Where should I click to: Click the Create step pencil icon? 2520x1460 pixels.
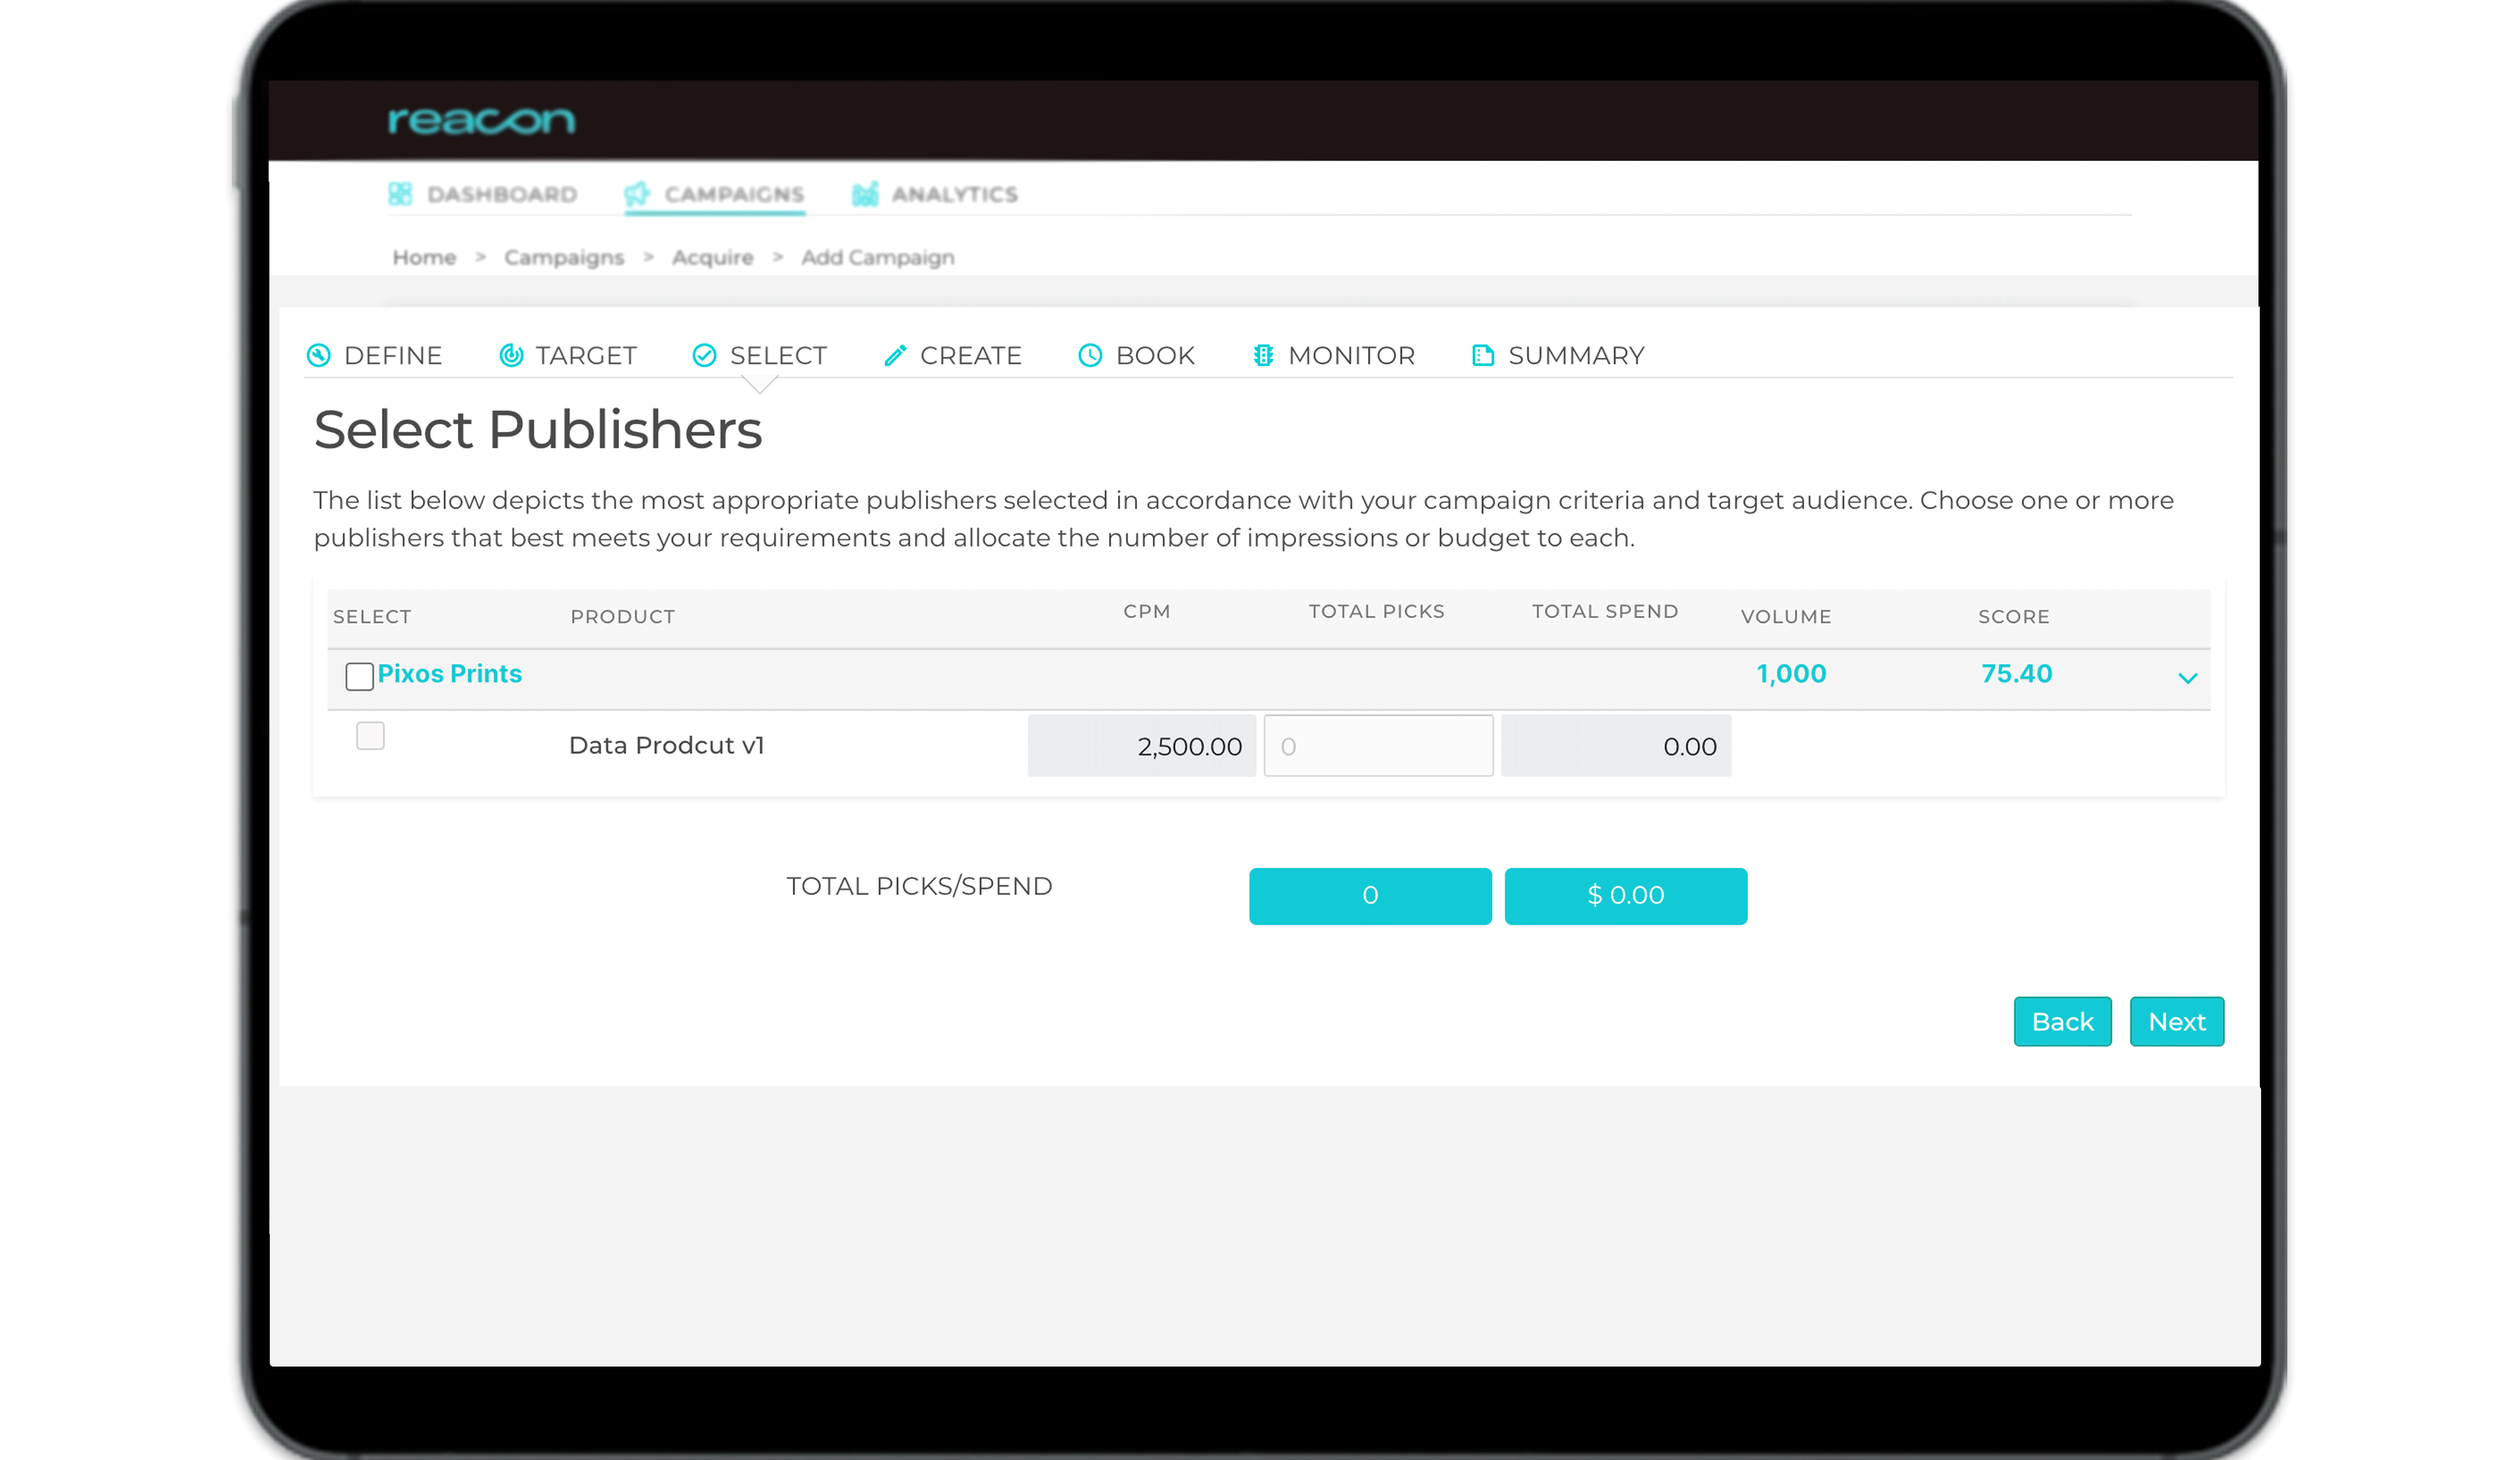pos(895,356)
